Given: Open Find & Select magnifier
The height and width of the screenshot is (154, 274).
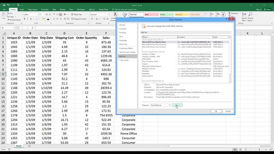Looking at the screenshot, I should click(250, 17).
